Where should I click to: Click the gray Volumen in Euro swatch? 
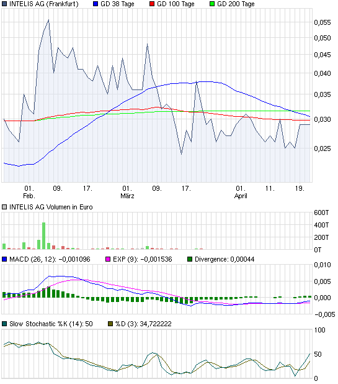click(4, 207)
